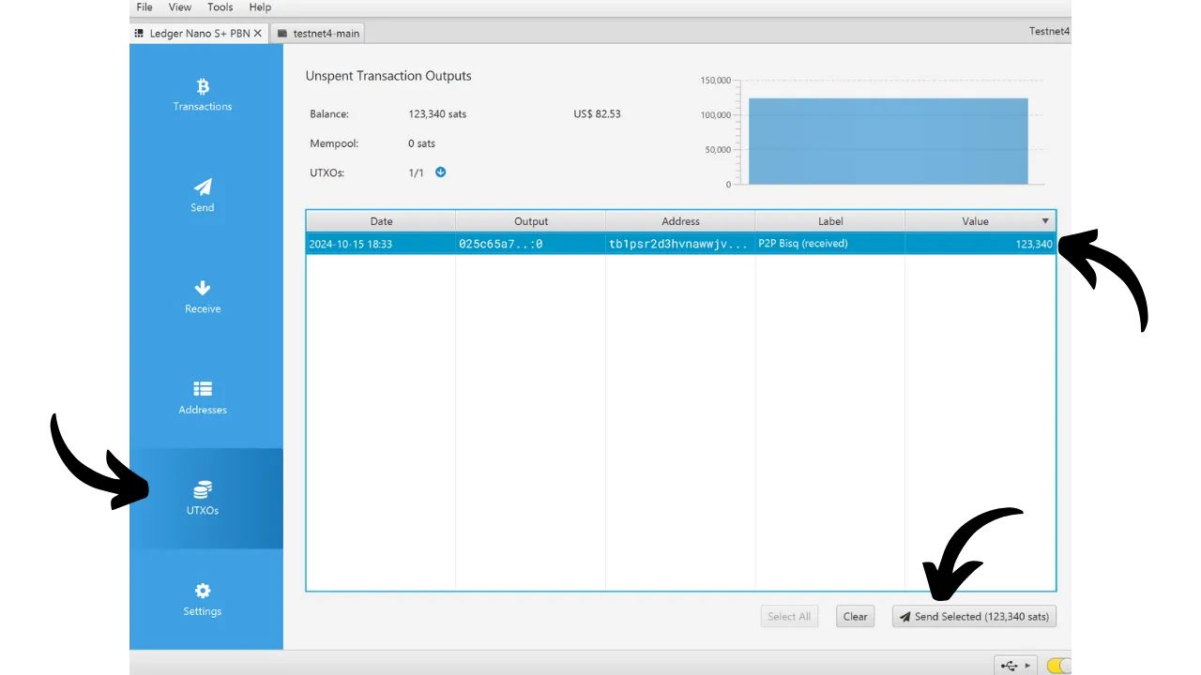This screenshot has width=1201, height=675.
Task: Click the 50,000 chart axis label
Action: pos(718,150)
